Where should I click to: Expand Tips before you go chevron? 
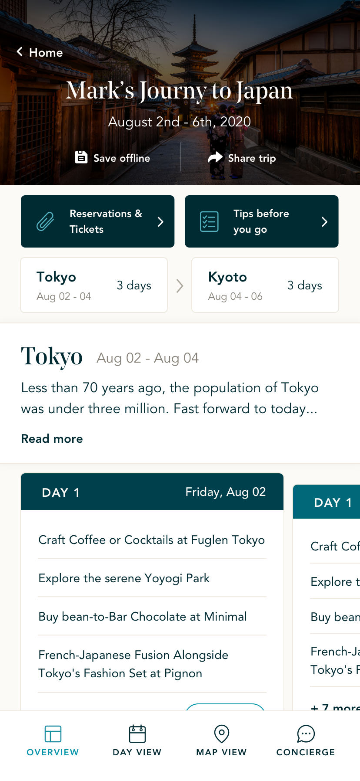[324, 222]
